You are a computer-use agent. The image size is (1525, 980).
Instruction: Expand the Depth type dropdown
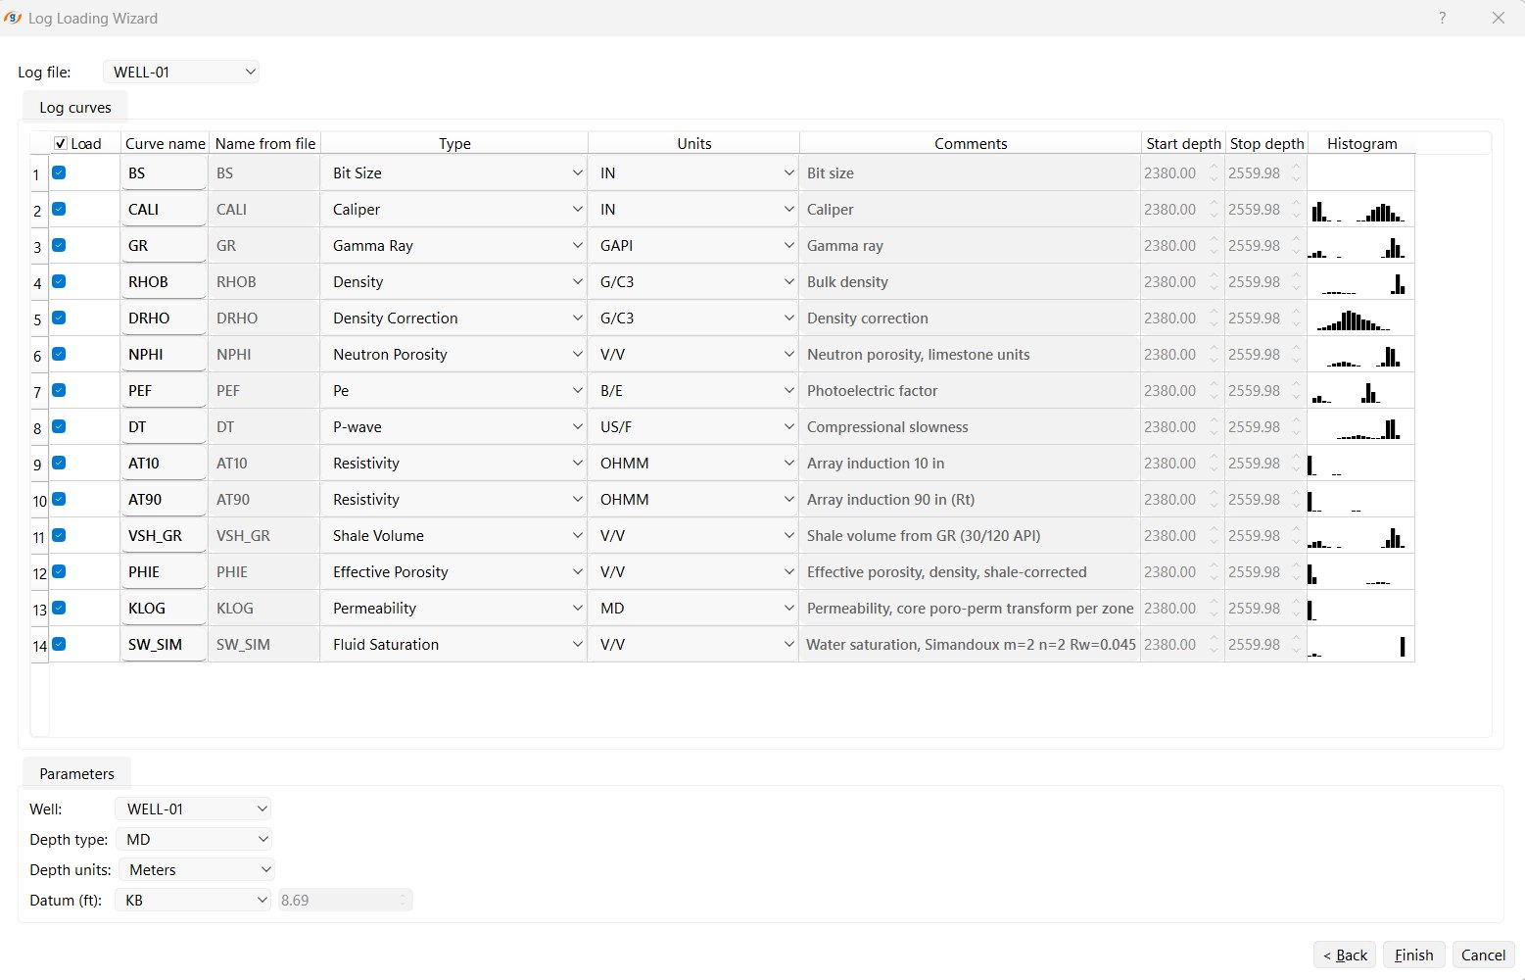tap(193, 839)
